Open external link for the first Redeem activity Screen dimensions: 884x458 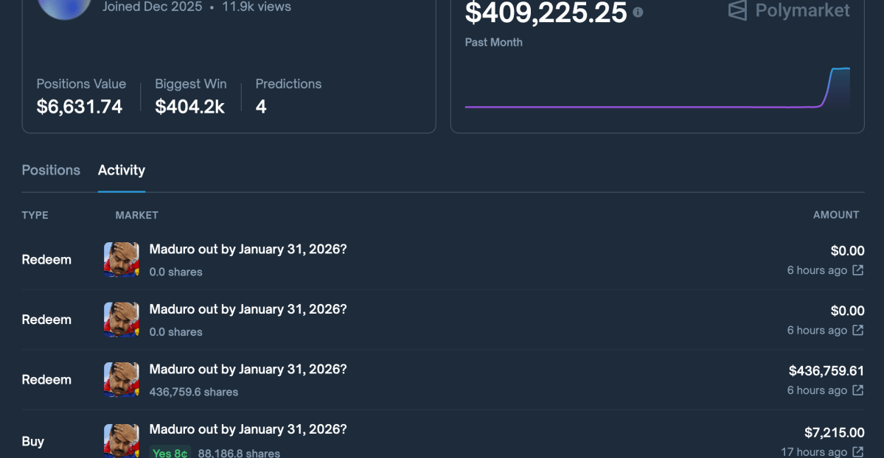pos(858,270)
